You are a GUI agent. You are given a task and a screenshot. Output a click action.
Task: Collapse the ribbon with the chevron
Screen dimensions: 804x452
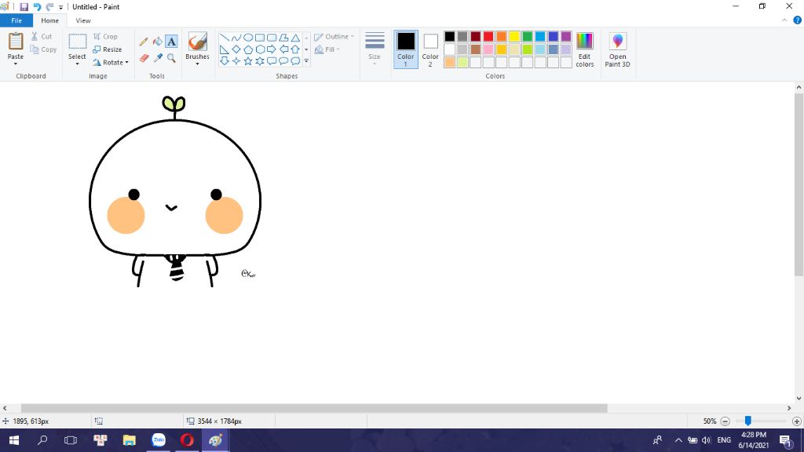point(784,20)
